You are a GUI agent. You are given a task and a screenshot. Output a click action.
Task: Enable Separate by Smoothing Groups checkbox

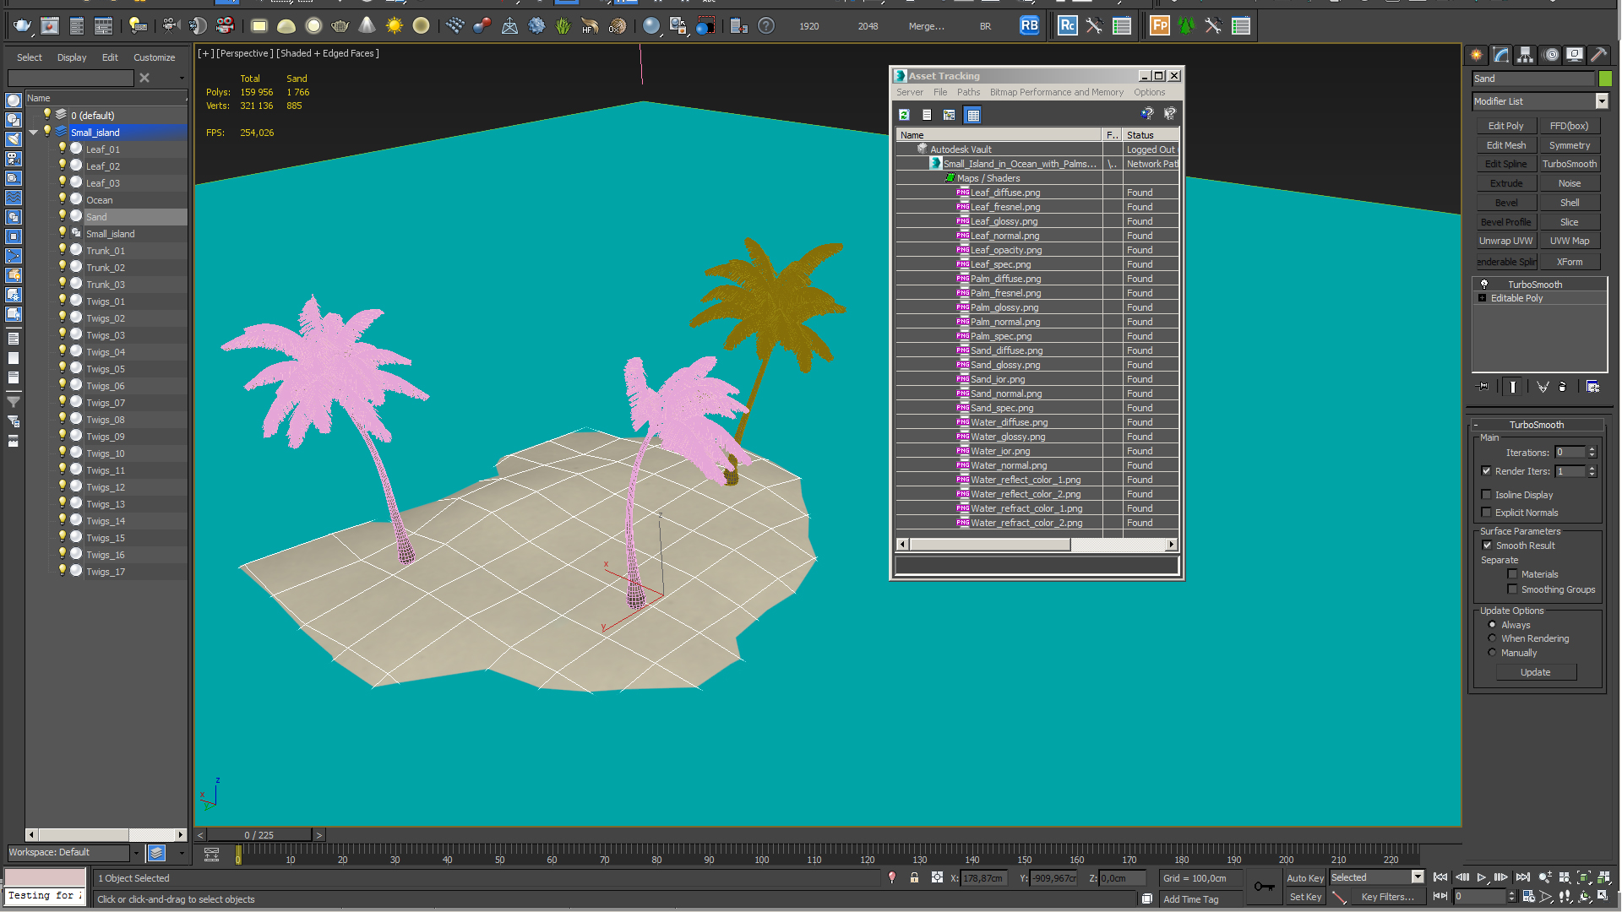click(x=1512, y=589)
